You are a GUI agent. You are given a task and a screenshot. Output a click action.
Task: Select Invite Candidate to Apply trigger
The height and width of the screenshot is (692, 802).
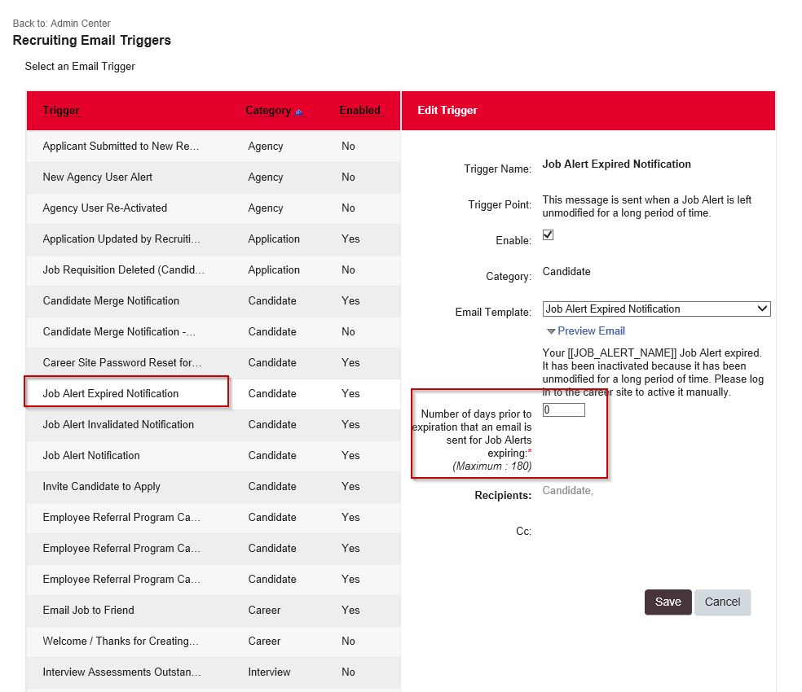tap(101, 487)
